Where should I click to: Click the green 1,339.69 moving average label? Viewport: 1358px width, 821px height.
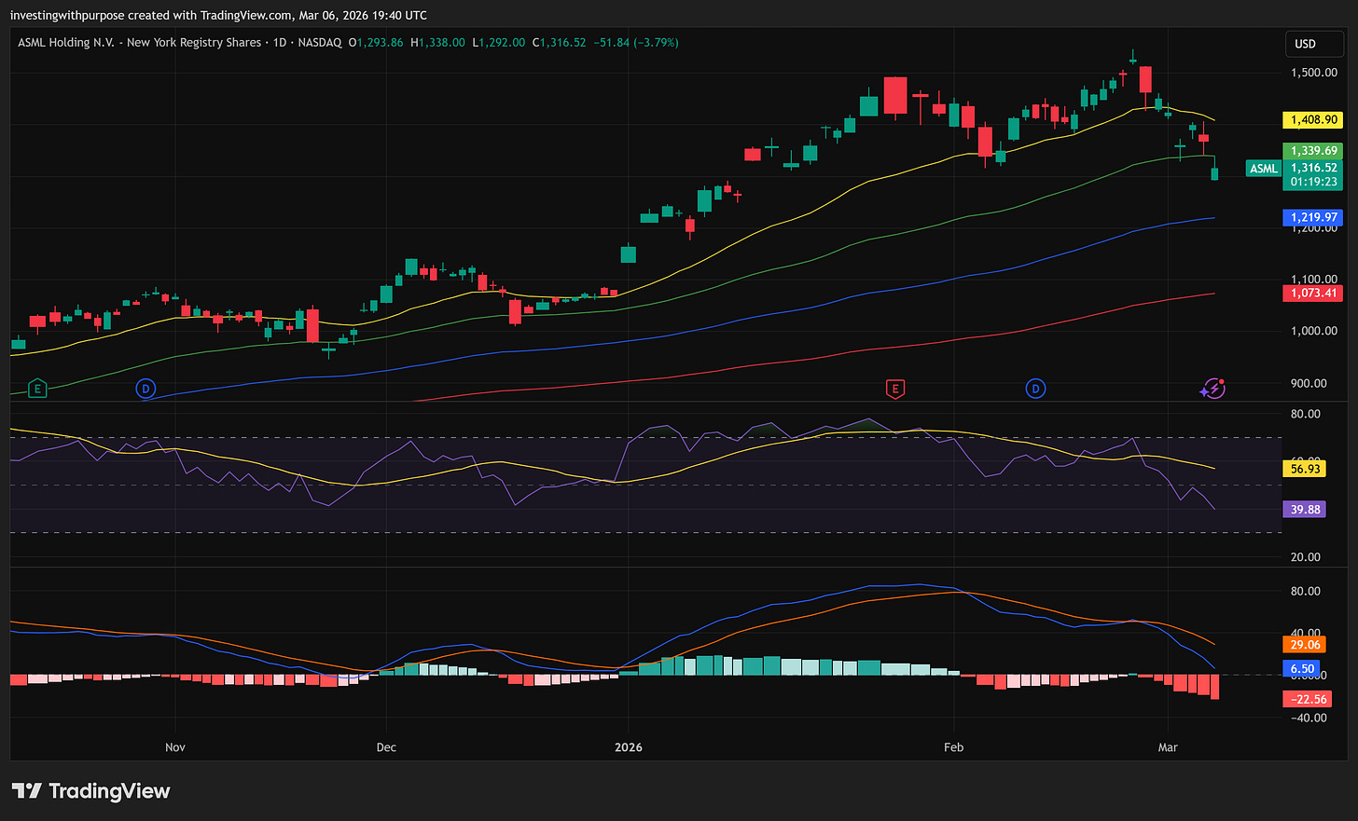tap(1313, 150)
